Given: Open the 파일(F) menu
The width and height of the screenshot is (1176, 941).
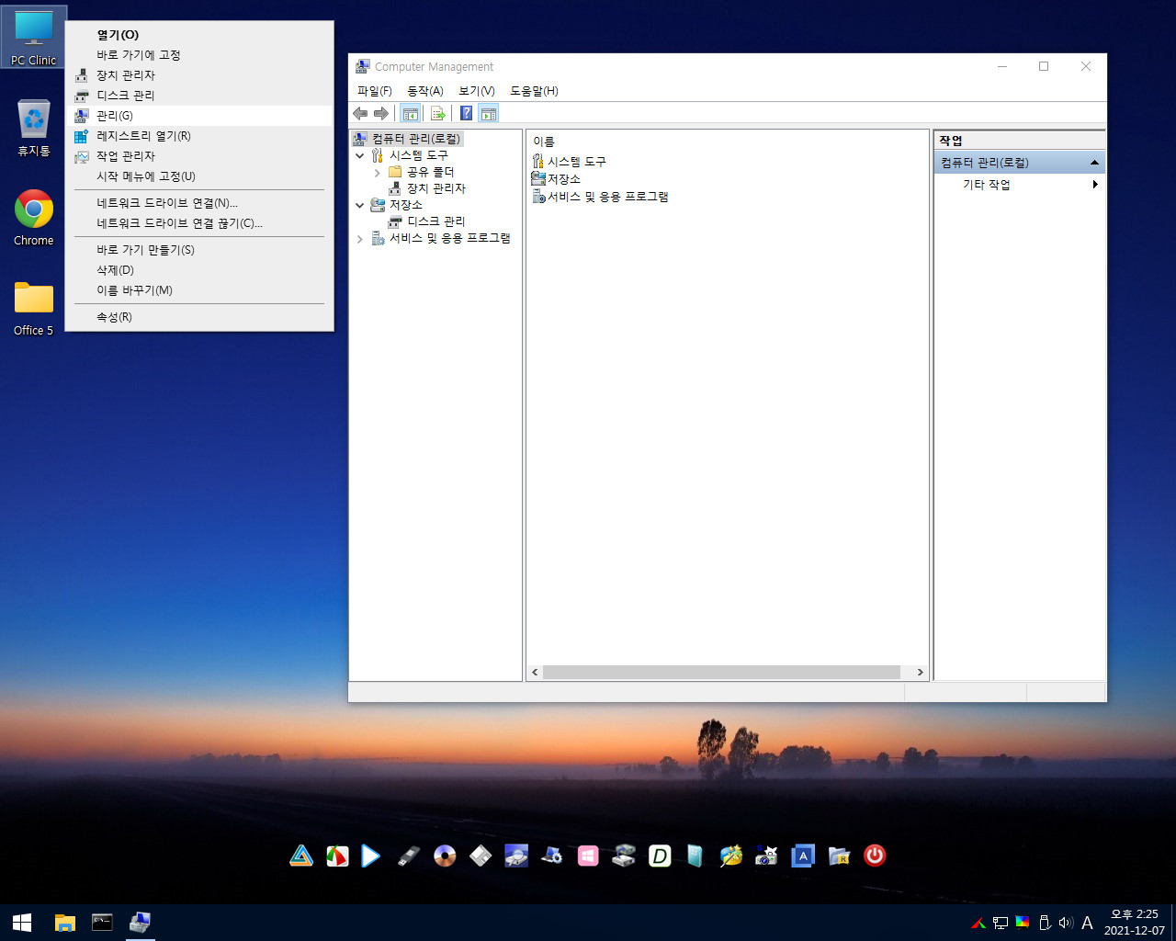Looking at the screenshot, I should (375, 91).
